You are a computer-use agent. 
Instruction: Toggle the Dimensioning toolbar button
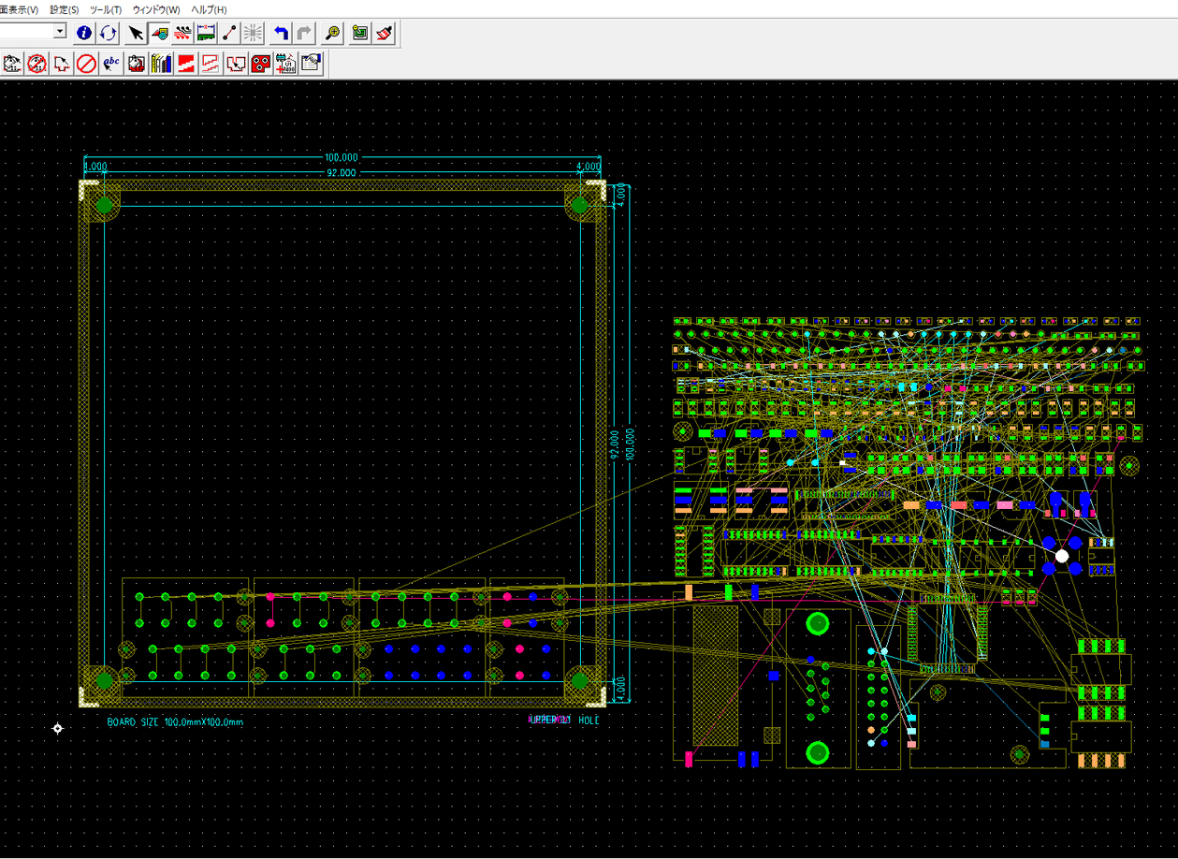[x=206, y=33]
